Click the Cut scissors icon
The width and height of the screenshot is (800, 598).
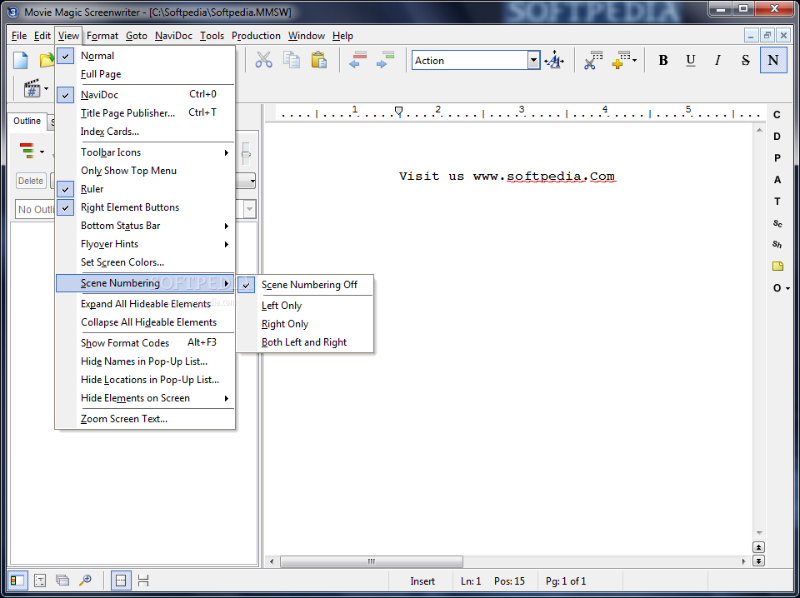tap(264, 60)
